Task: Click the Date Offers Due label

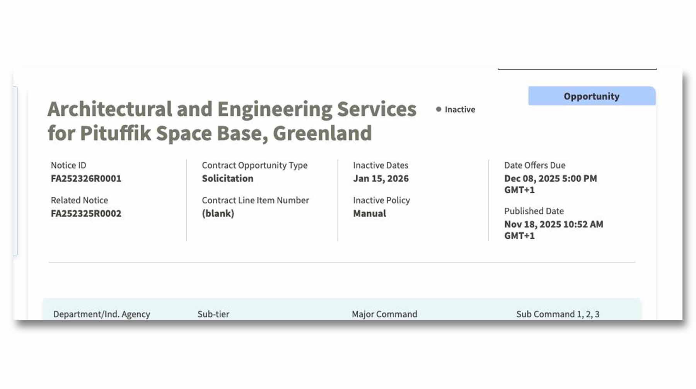Action: click(x=534, y=165)
